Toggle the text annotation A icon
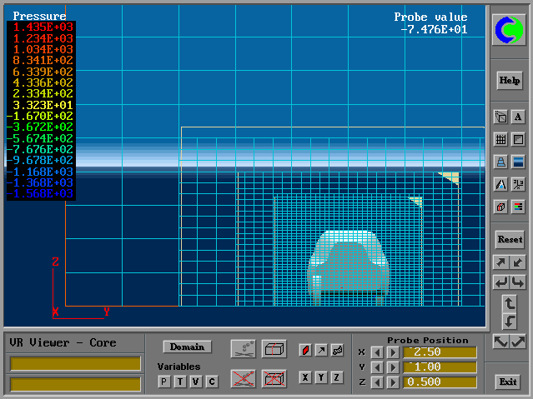This screenshot has width=533, height=399. [x=517, y=117]
